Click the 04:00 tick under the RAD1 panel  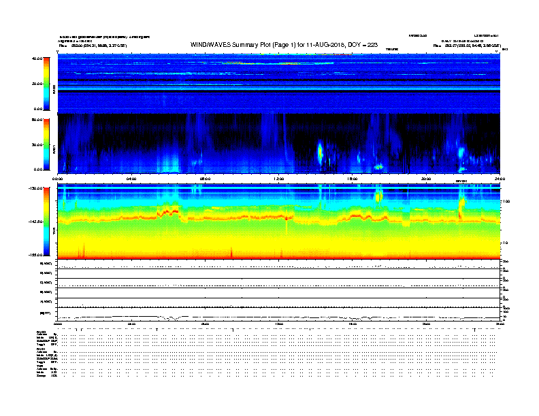point(131,179)
